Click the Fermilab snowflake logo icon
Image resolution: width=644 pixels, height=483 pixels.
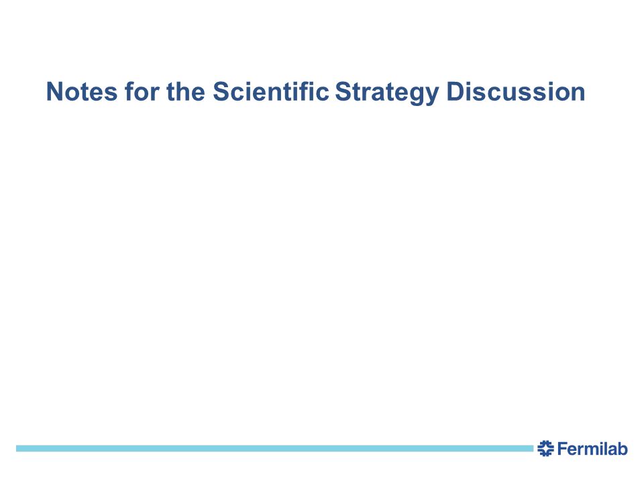545,449
